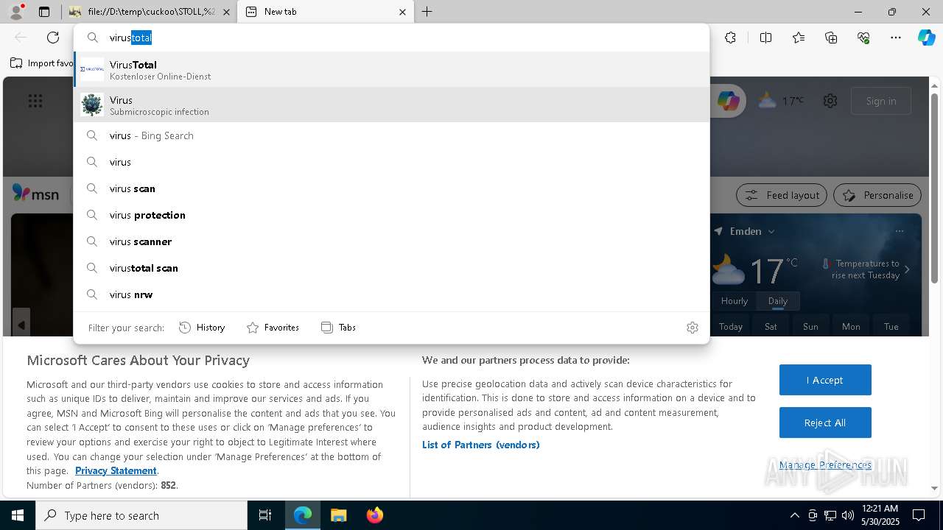Open Favorites star toolbar icon
The image size is (943, 530).
[799, 38]
